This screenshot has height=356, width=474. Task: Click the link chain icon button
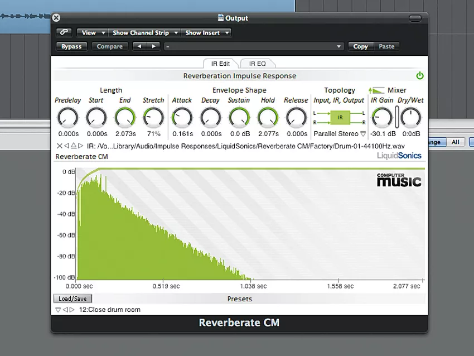(65, 33)
